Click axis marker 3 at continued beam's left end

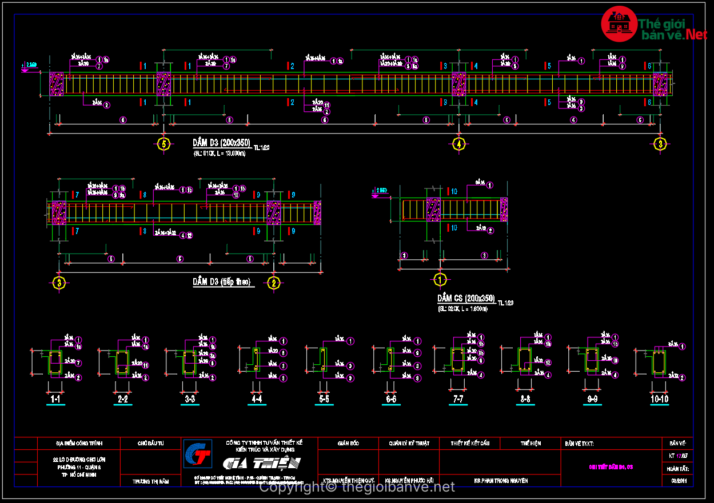(59, 283)
